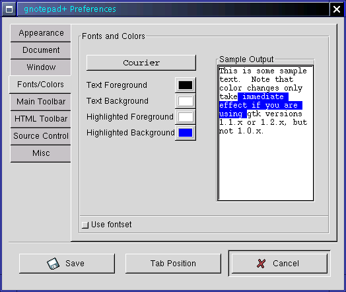Image resolution: width=346 pixels, height=292 pixels.
Task: Open the Misc tab
Action: [x=41, y=153]
